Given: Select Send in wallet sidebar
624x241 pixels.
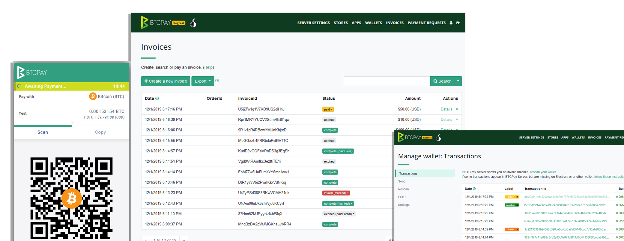Looking at the screenshot, I should (x=402, y=181).
